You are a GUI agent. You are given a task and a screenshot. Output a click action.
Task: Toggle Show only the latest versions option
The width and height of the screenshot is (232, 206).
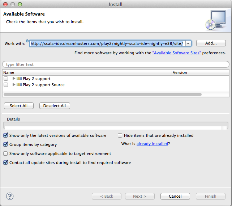(6, 135)
